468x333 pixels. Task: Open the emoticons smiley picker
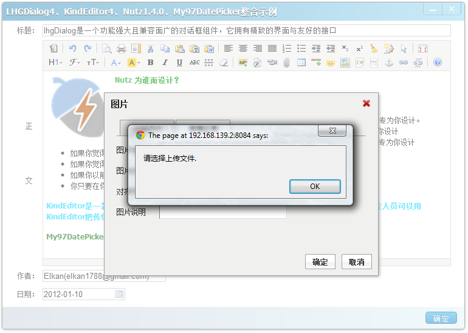[x=331, y=63]
